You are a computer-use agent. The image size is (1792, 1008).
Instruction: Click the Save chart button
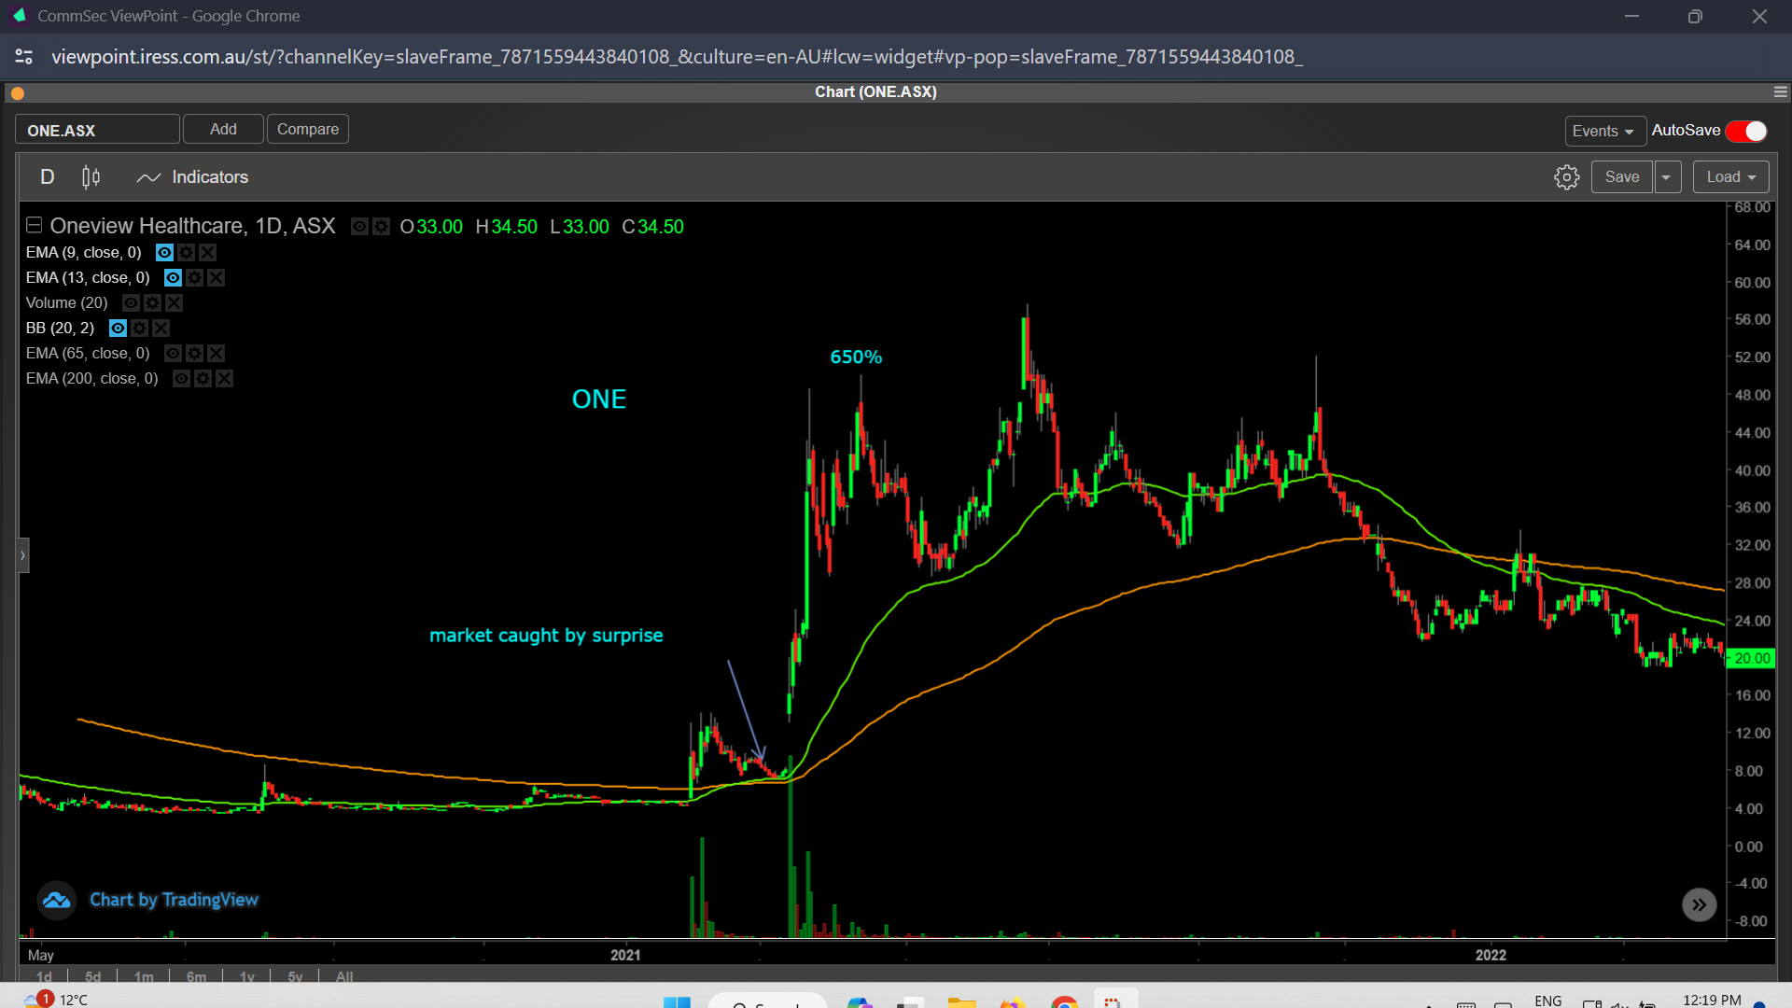1621,177
